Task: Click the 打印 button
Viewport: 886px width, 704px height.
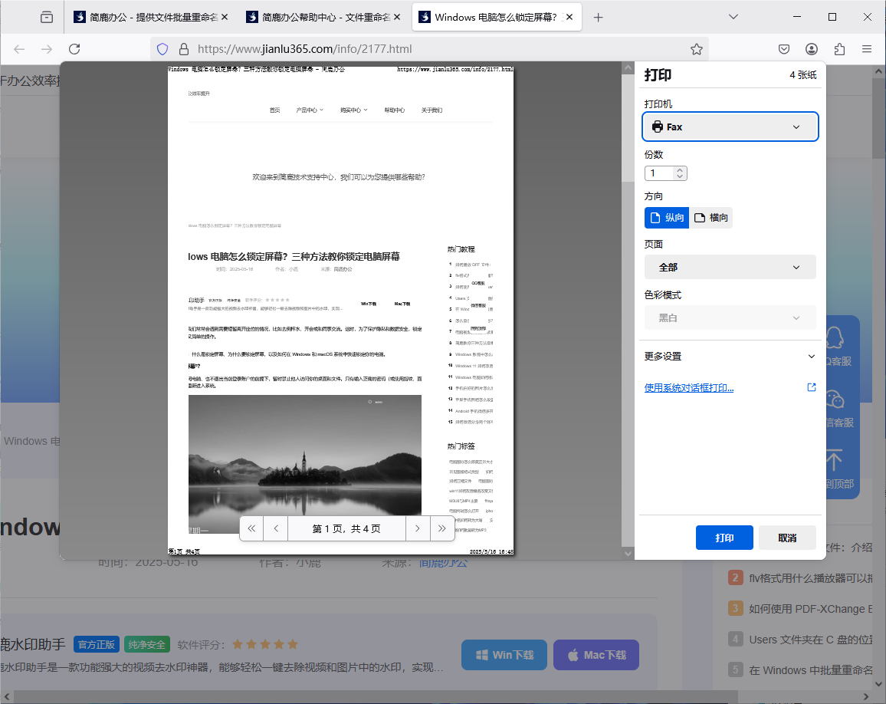Action: click(x=724, y=538)
